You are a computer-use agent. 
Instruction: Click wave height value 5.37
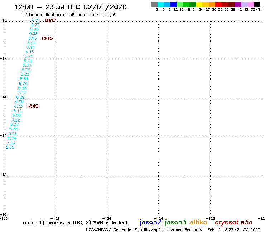point(15,124)
